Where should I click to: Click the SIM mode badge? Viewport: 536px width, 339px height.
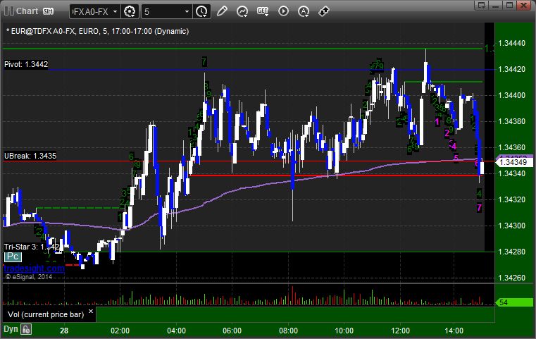(48, 11)
